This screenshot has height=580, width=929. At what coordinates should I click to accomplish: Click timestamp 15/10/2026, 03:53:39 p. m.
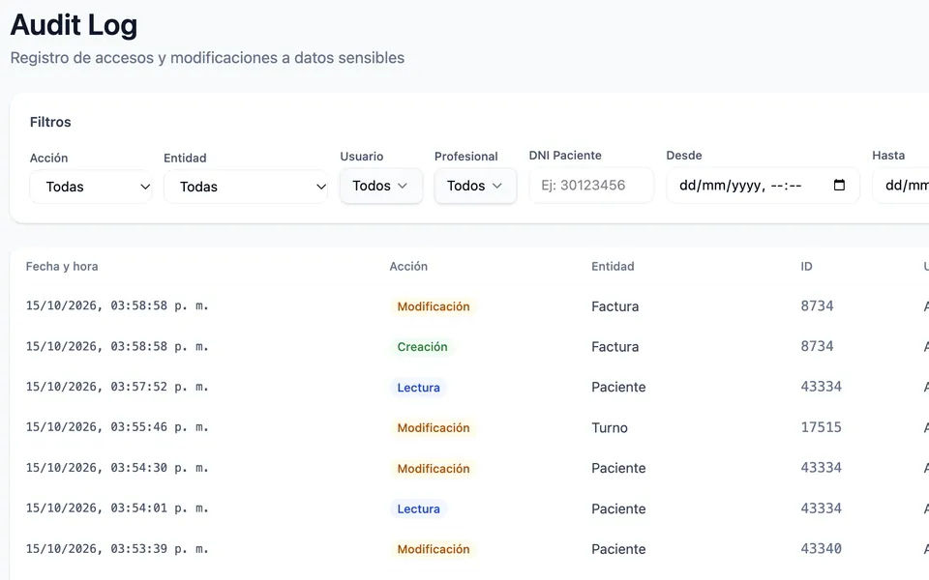coord(117,549)
